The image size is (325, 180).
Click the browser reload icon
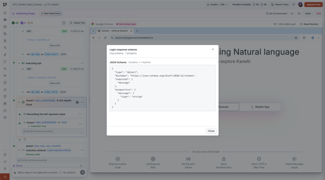(105, 38)
